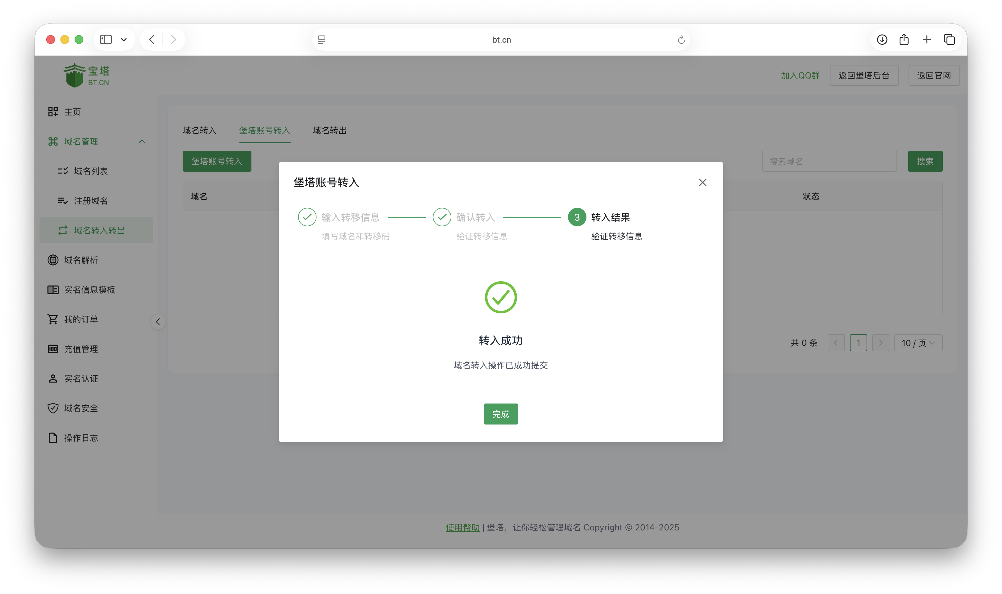Click the 实名认证 person icon
The height and width of the screenshot is (594, 1002).
[x=53, y=378]
